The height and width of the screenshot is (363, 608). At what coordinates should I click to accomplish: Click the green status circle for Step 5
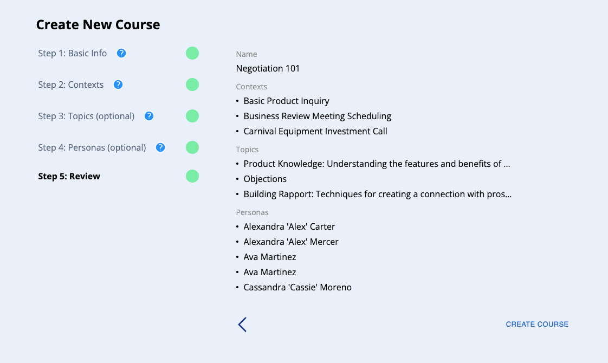point(192,176)
